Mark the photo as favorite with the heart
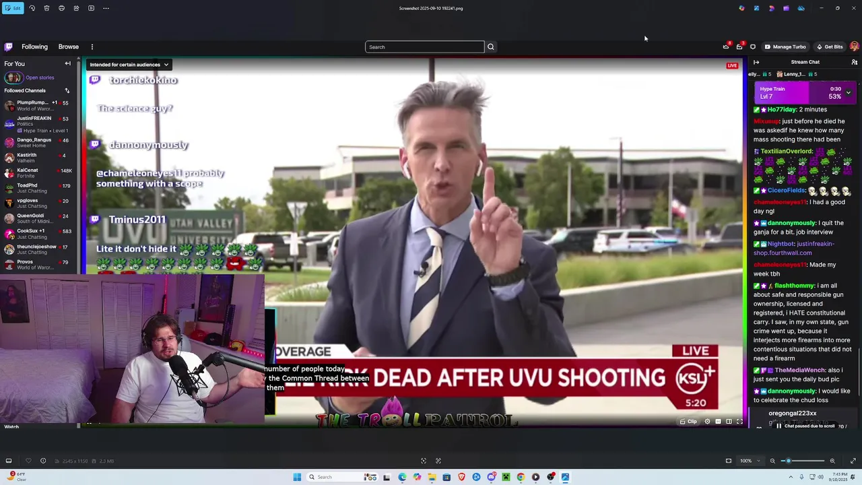This screenshot has height=485, width=862. click(28, 461)
